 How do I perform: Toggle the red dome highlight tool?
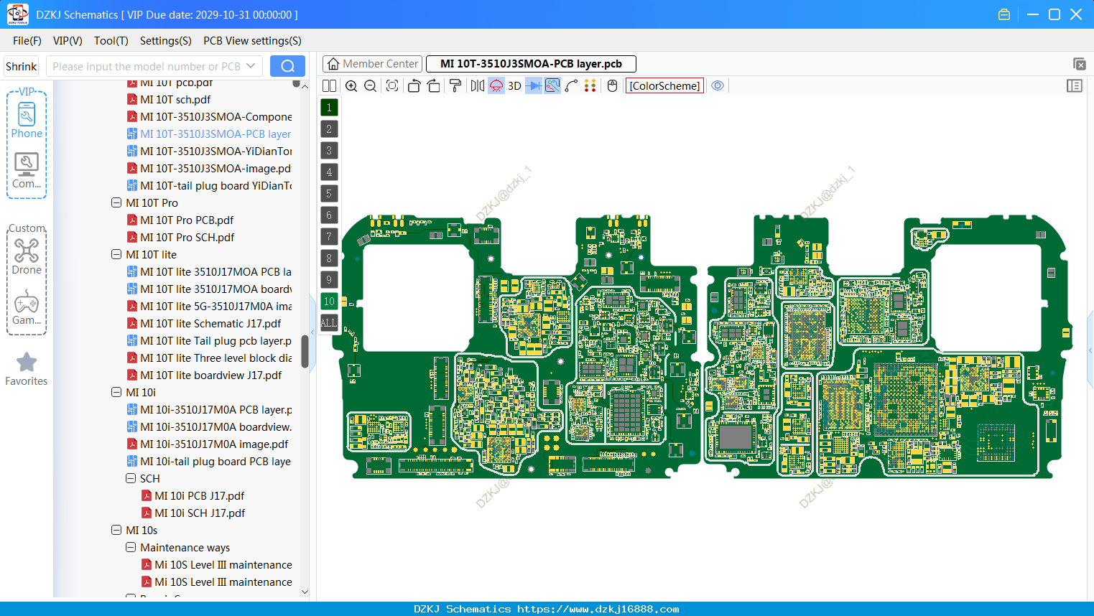(x=496, y=86)
